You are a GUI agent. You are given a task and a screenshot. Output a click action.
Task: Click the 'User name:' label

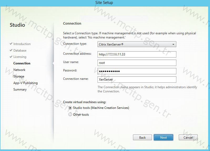pos(71,62)
